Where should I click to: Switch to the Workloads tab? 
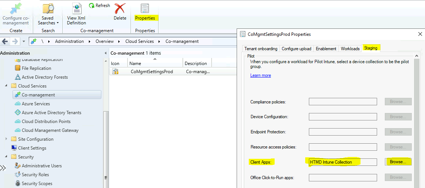(350, 49)
